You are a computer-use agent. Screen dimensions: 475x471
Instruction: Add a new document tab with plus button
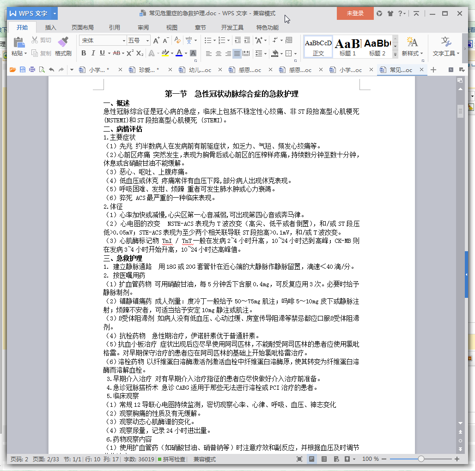pyautogui.click(x=433, y=70)
